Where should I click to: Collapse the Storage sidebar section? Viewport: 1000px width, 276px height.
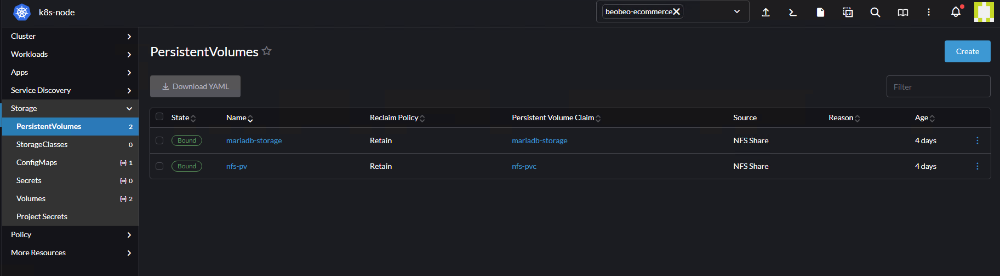click(70, 108)
